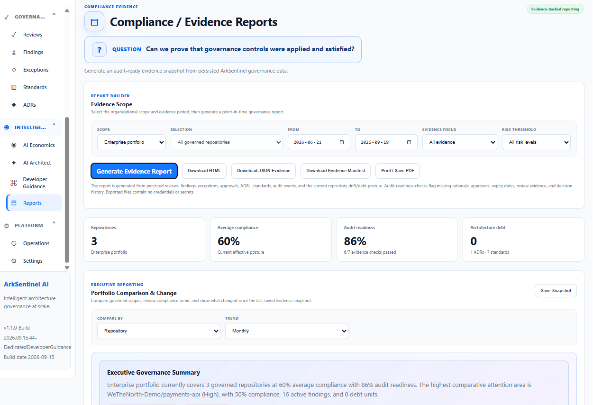The width and height of the screenshot is (593, 405).
Task: Click the Operations clock icon
Action: click(x=14, y=243)
